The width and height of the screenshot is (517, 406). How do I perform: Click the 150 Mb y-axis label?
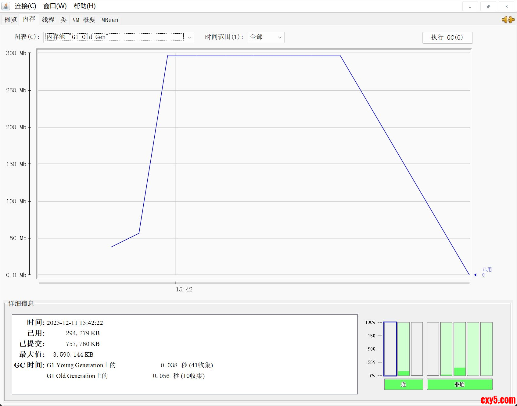[16, 164]
